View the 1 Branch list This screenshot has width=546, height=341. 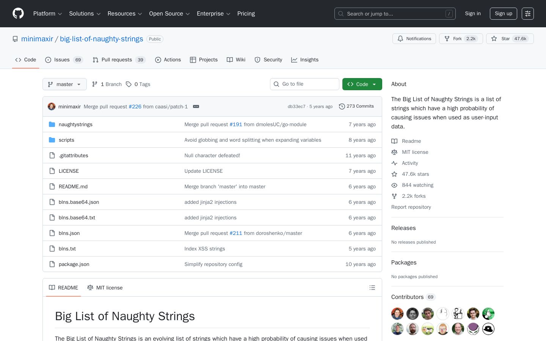tap(107, 84)
